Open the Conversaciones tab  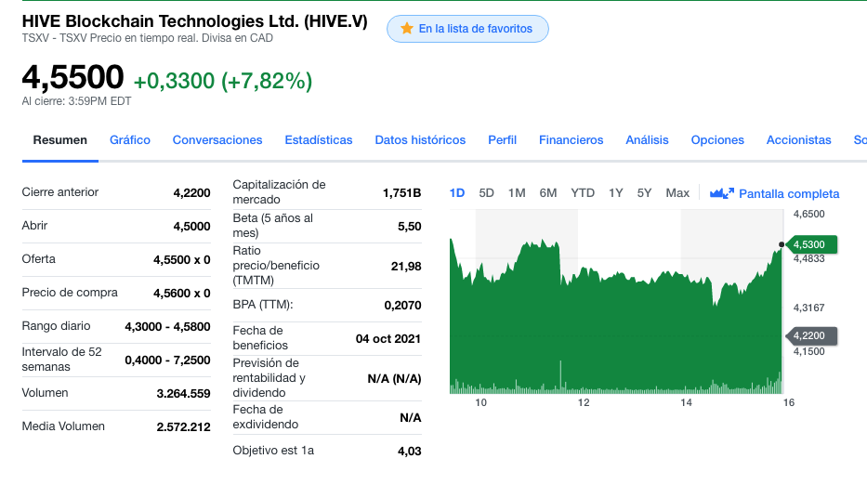click(x=217, y=140)
